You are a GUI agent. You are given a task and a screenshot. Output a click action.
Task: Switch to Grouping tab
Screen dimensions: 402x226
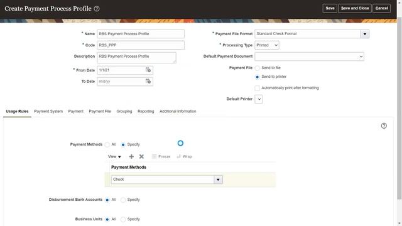point(124,111)
